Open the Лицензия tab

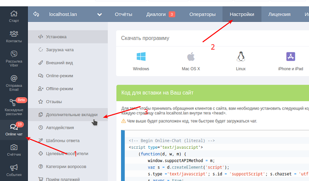[x=279, y=15]
